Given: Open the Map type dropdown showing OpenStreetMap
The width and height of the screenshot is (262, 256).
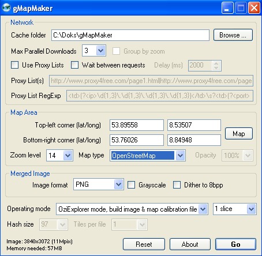Looking at the screenshot, I should click(x=180, y=155).
